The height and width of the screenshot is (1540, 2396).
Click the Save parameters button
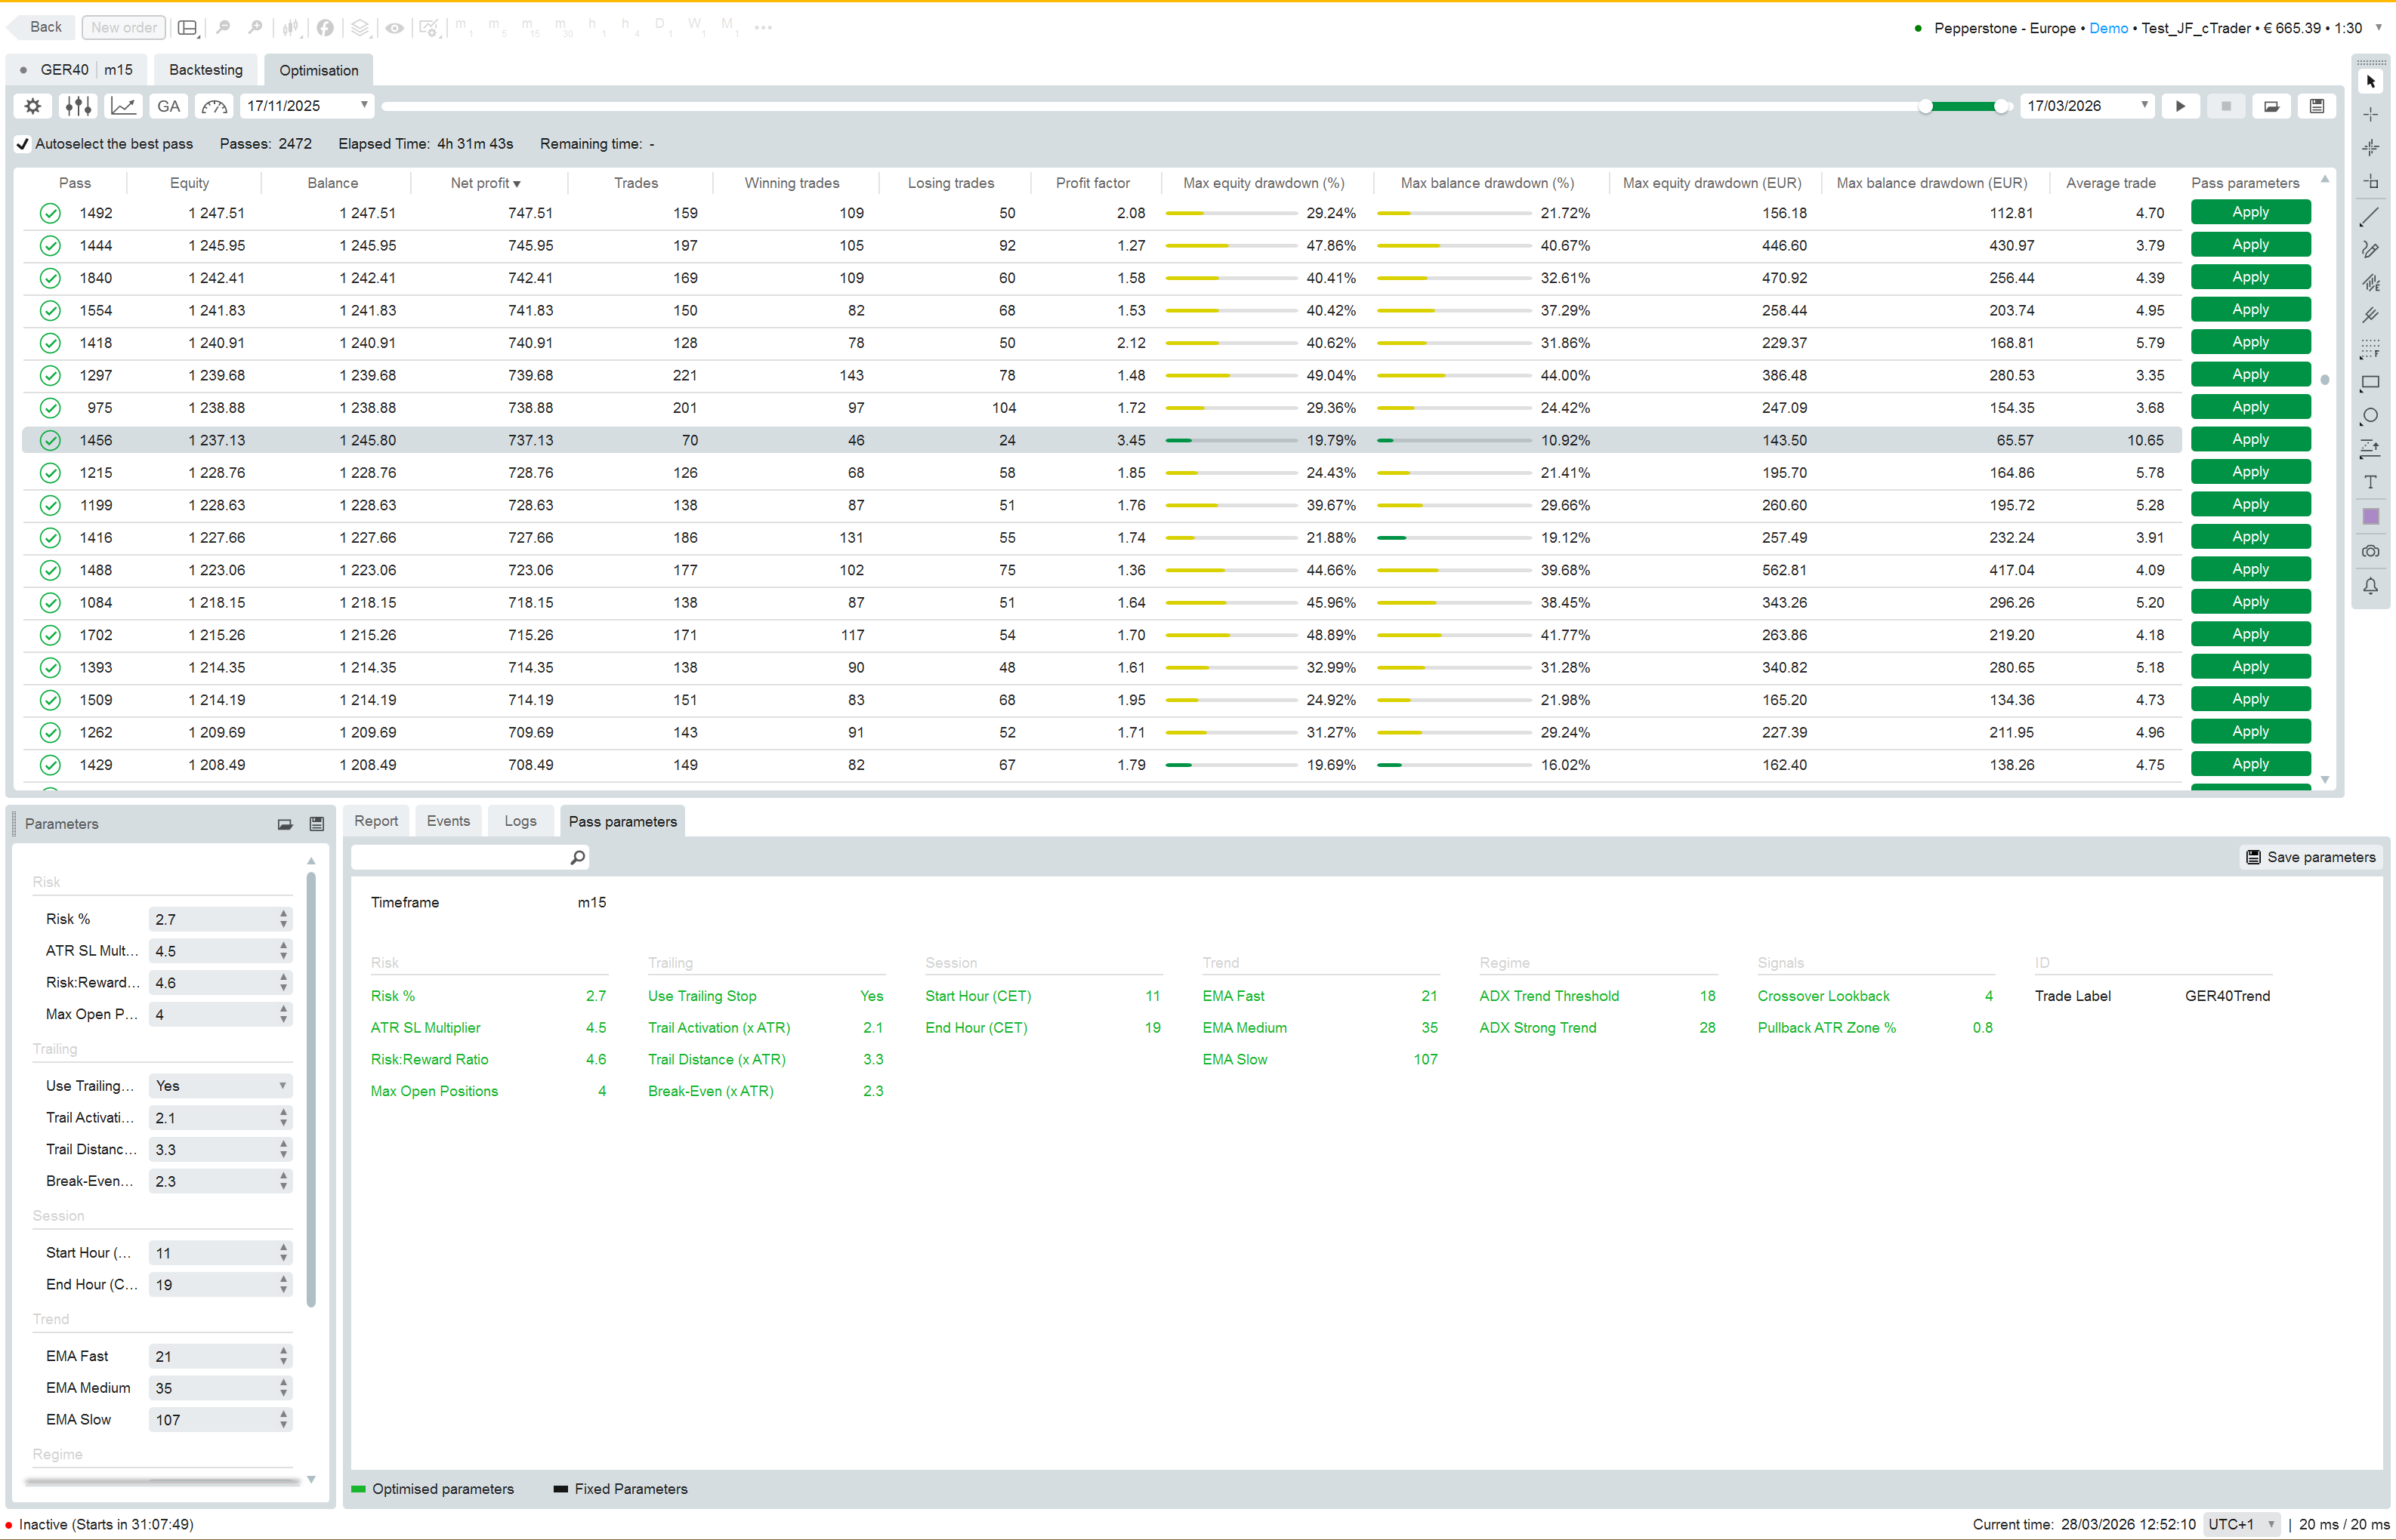2310,857
